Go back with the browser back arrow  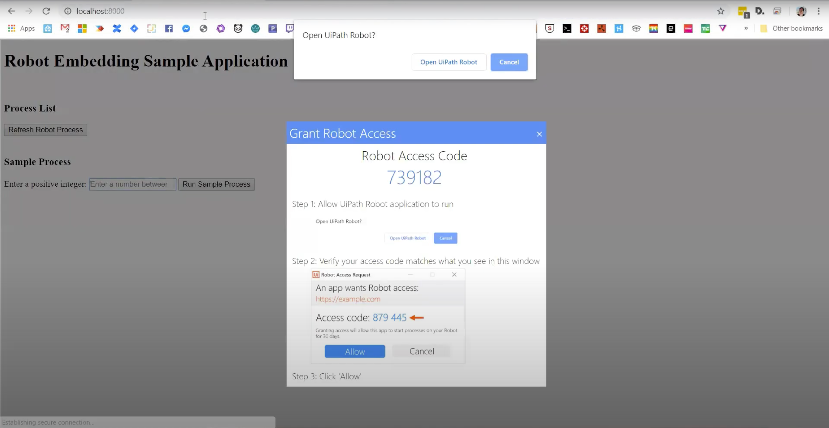(x=12, y=11)
